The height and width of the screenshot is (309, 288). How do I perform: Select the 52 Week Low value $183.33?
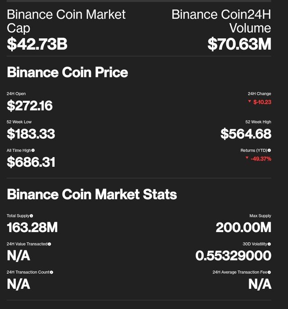31,134
